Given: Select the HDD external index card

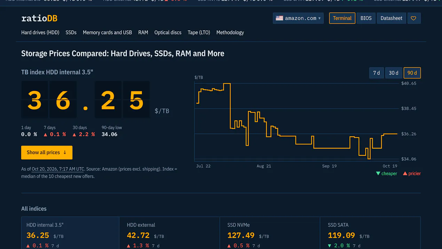Looking at the screenshot, I should point(169,233).
